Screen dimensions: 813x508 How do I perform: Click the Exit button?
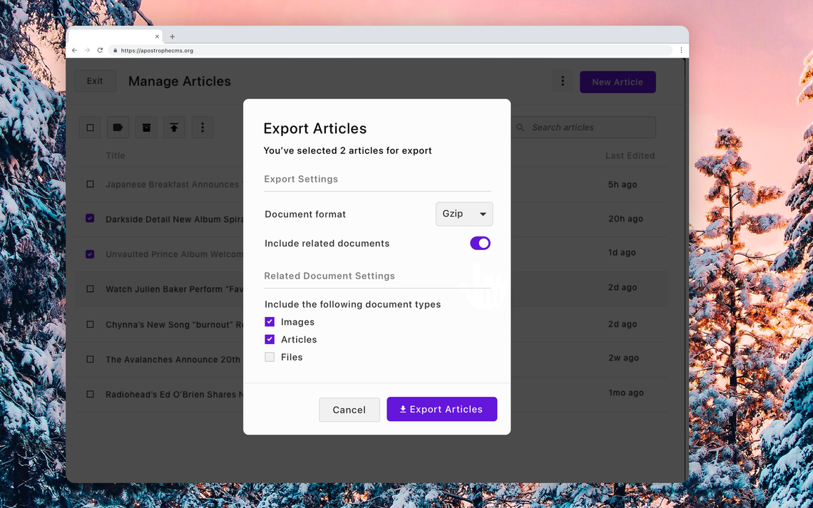click(x=95, y=81)
